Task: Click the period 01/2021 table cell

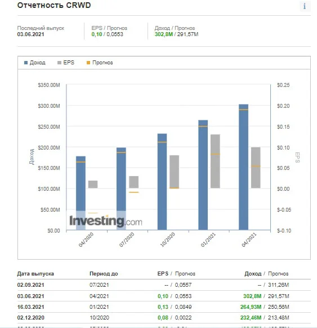Action: (99, 307)
